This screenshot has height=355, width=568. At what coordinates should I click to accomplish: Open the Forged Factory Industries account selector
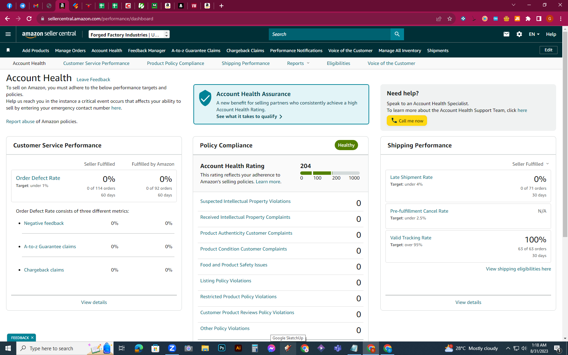pos(129,34)
